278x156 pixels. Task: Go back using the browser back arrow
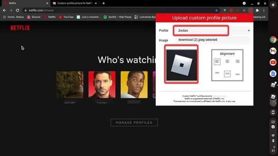[4, 10]
